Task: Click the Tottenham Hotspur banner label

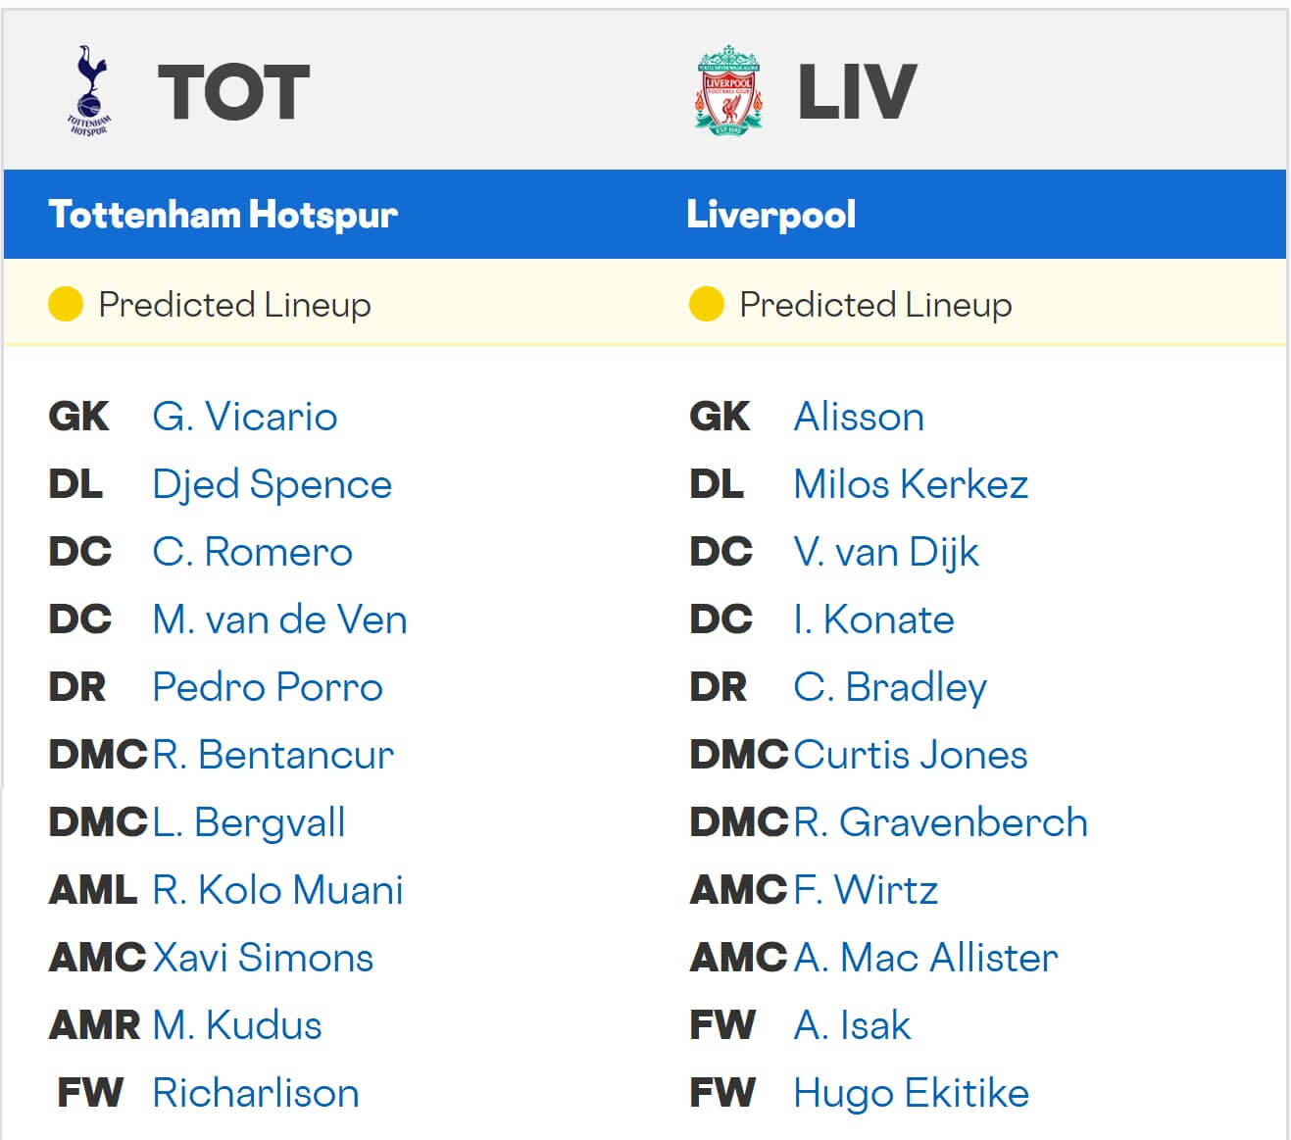Action: [x=223, y=215]
